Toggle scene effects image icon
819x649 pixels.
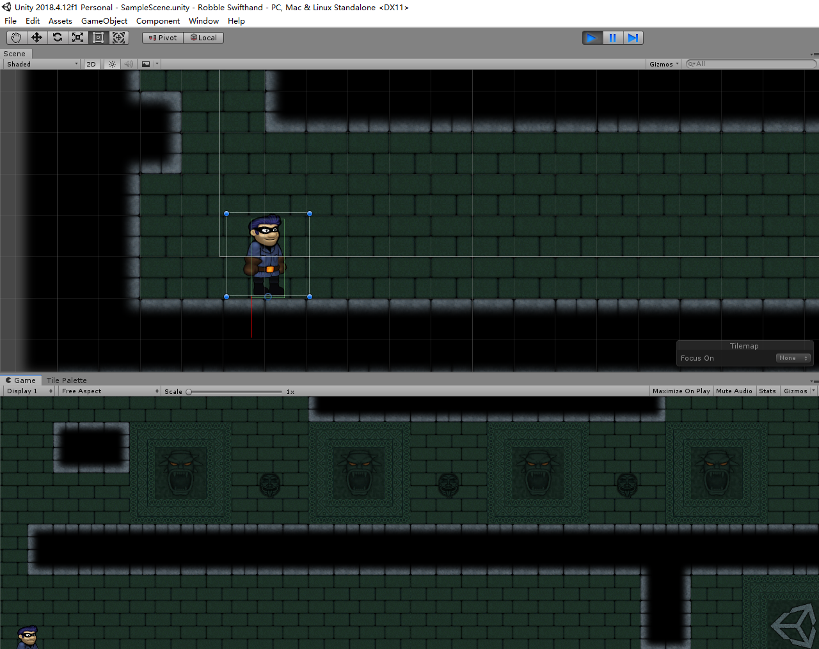tap(146, 64)
